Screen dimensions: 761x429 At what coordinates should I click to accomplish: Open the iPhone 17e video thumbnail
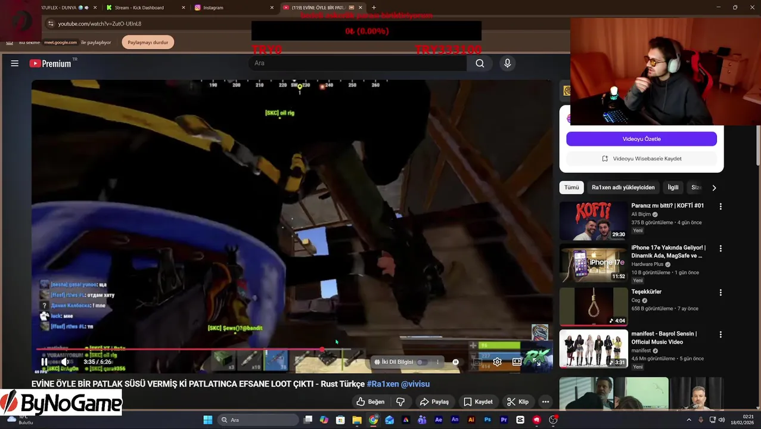pos(594,263)
